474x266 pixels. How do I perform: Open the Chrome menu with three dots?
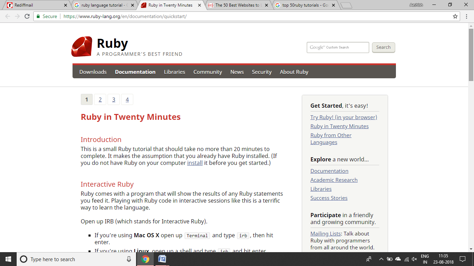tap(466, 16)
